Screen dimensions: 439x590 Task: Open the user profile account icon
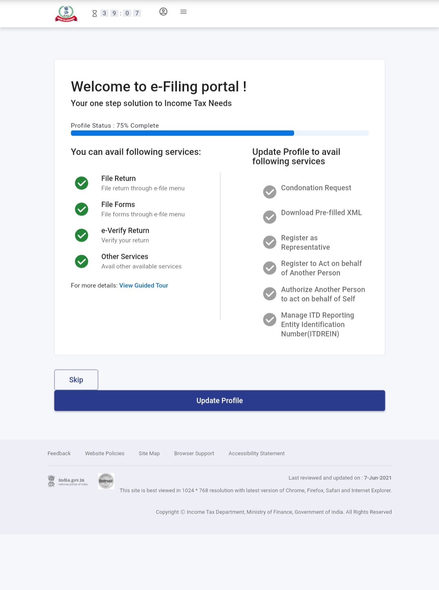pos(163,12)
